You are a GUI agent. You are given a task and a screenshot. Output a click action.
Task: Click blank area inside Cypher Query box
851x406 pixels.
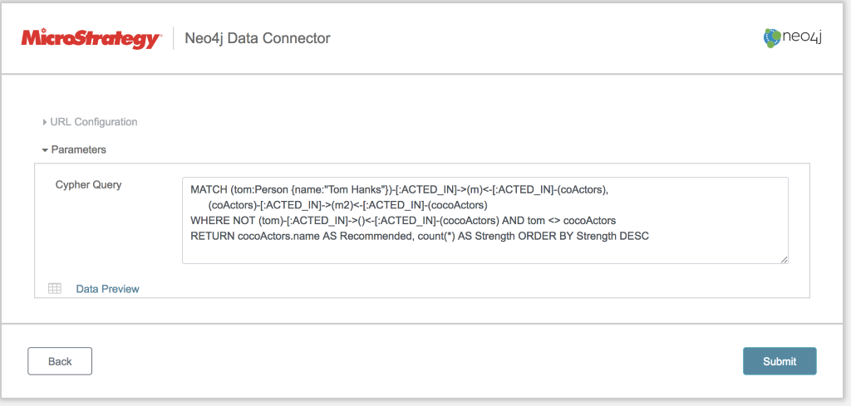click(x=482, y=252)
